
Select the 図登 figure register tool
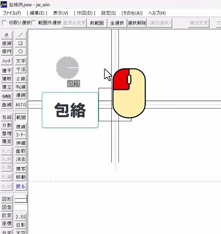coord(7,207)
